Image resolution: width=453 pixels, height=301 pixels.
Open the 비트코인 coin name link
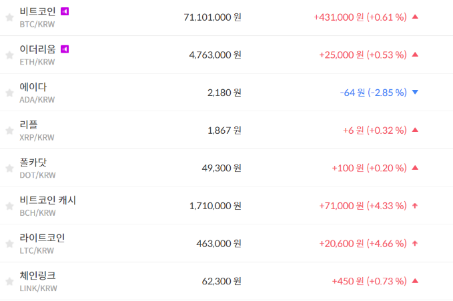(37, 11)
